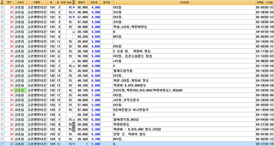Sort listings by the 매매가 header

point(81,2)
